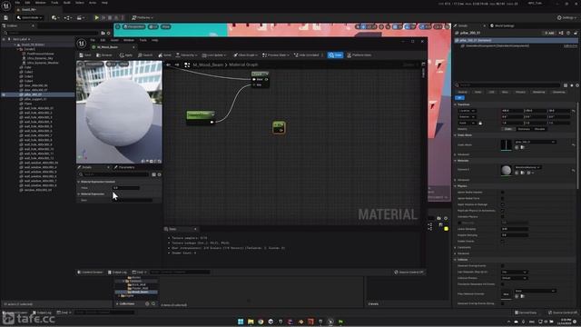
Task: Open the Location dropdown in Transform
Action: (x=467, y=111)
